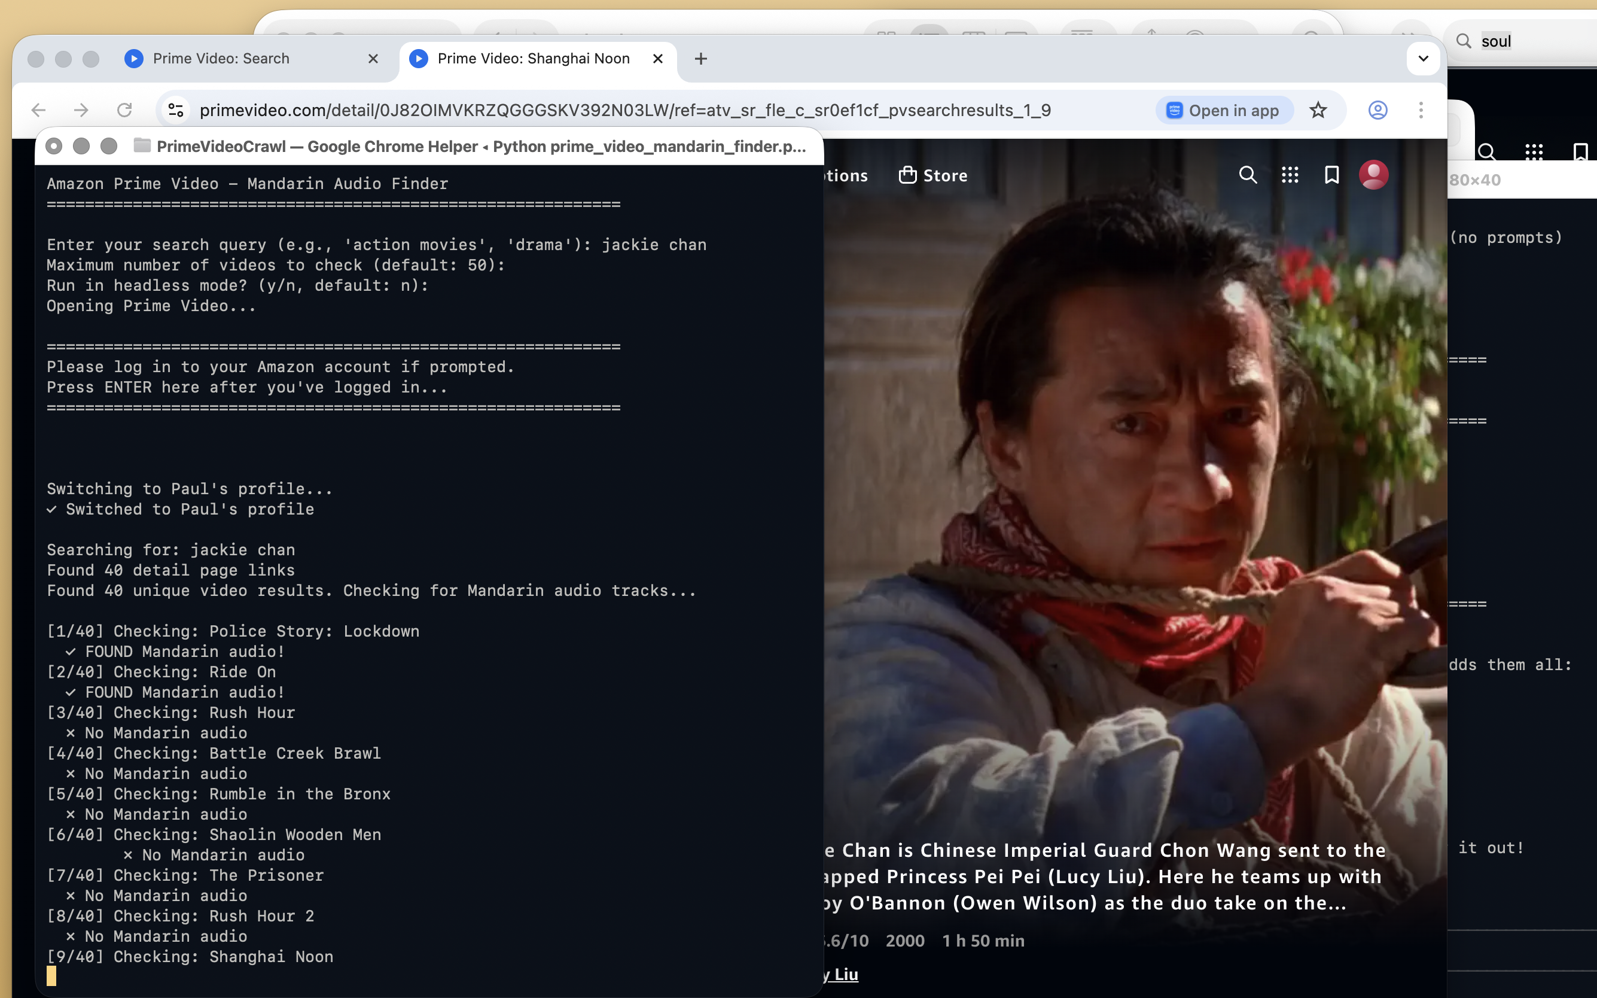This screenshot has height=998, width=1597.
Task: Click the new tab plus button
Action: (700, 59)
